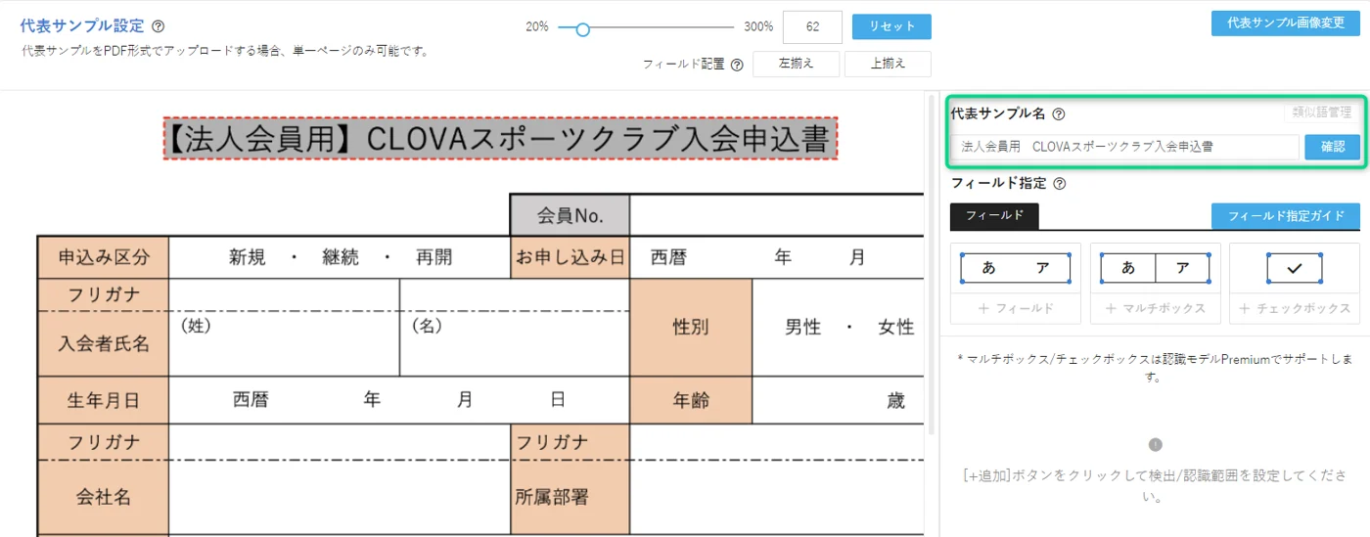This screenshot has height=537, width=1370.
Task: Select the multibox field icon
Action: tap(1155, 268)
